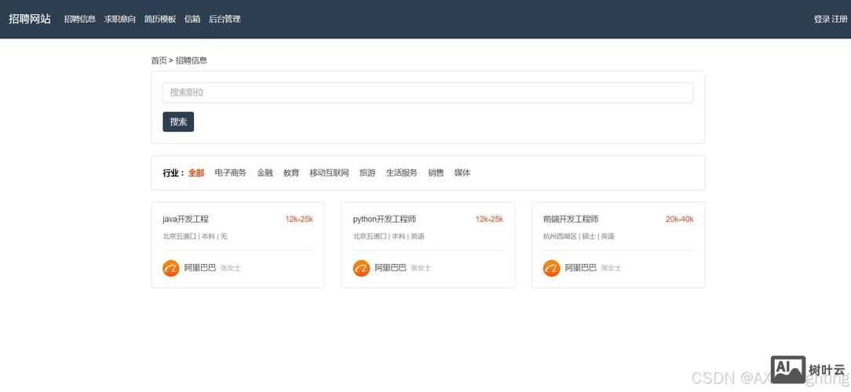Choose the 移动互联网 industry filter
Image resolution: width=851 pixels, height=392 pixels.
[x=329, y=172]
